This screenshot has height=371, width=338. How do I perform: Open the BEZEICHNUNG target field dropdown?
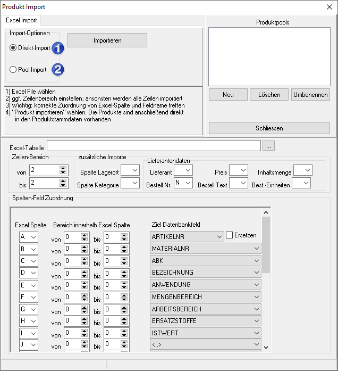pos(206,273)
